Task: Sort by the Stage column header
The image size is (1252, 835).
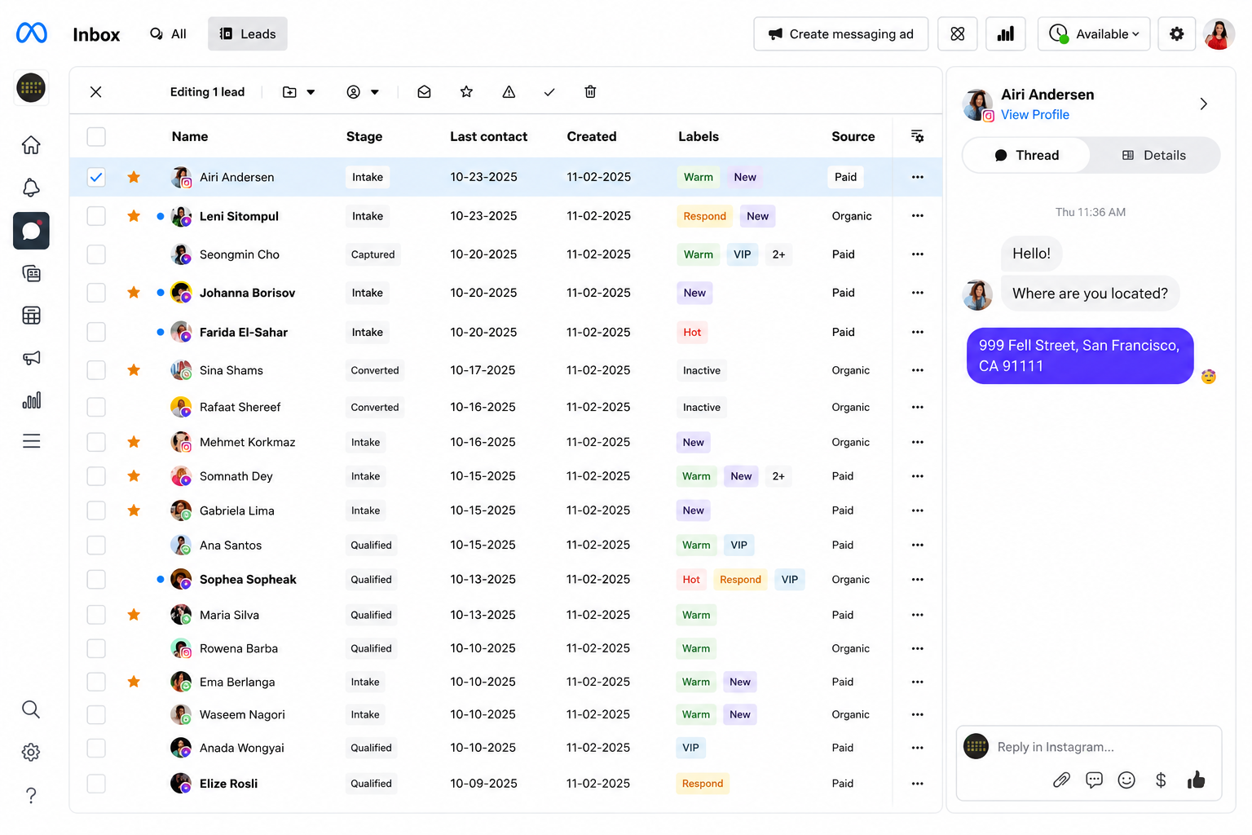Action: click(x=364, y=137)
